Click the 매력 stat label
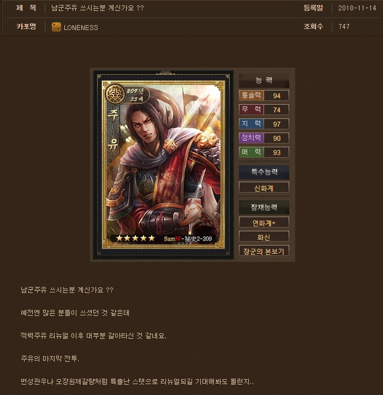383x395 pixels. pos(251,152)
